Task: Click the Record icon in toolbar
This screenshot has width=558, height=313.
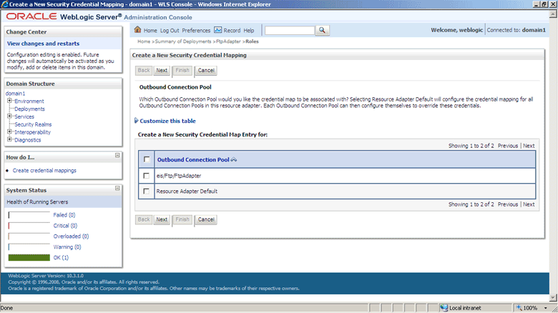Action: tap(217, 30)
